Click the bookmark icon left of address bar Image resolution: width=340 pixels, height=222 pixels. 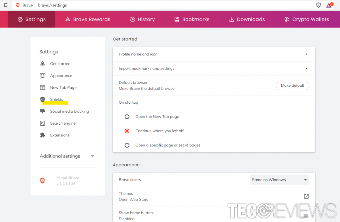(6, 5)
